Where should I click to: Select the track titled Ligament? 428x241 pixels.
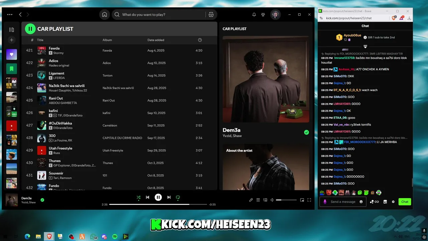[x=57, y=73]
